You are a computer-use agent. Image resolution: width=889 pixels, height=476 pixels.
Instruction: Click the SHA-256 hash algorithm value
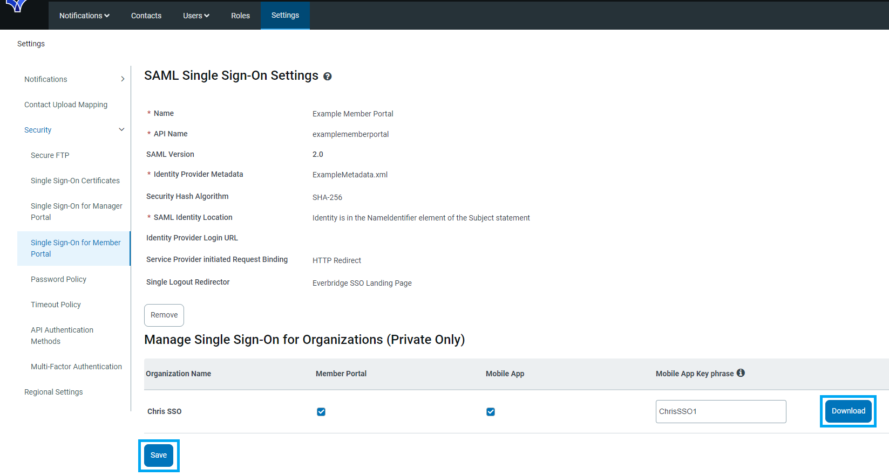(x=327, y=197)
